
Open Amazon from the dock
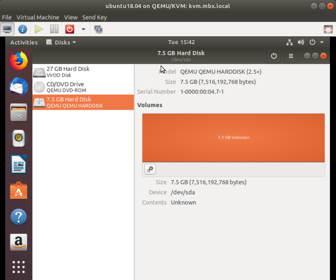[19, 242]
